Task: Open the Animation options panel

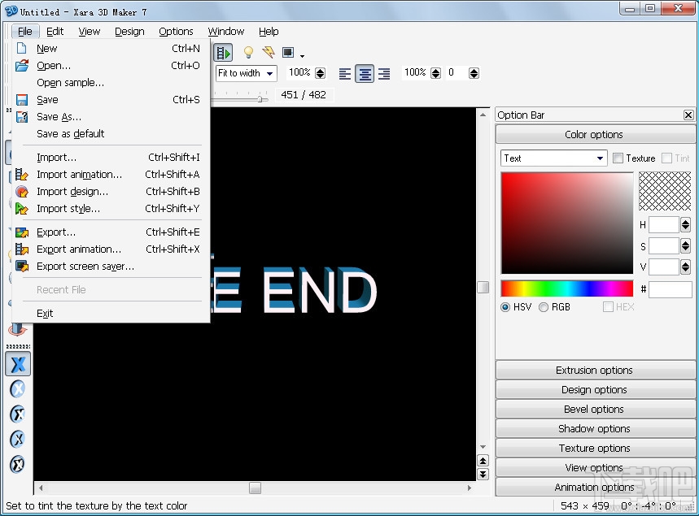Action: click(594, 487)
